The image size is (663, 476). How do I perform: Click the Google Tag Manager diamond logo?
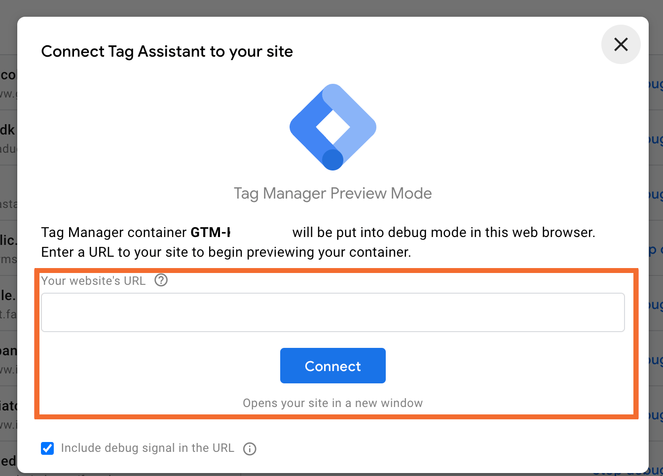point(333,127)
